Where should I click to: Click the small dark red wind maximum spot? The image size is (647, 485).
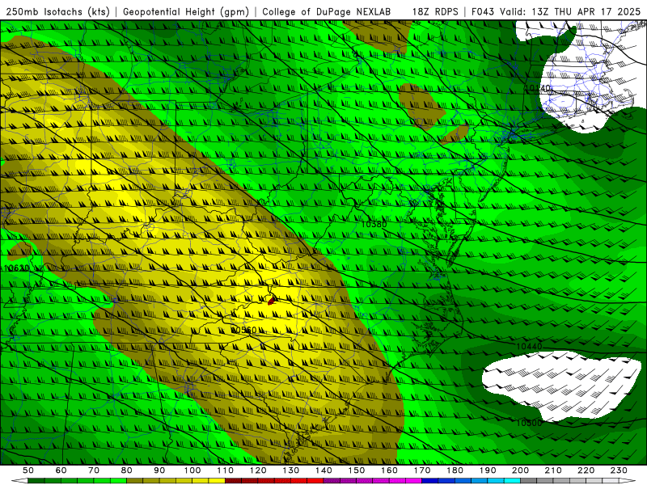click(272, 301)
